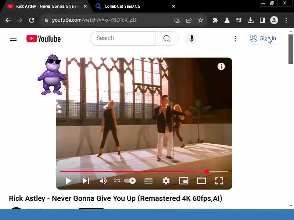294x220 pixels.
Task: Toggle the autoplay switch
Action: (130, 181)
